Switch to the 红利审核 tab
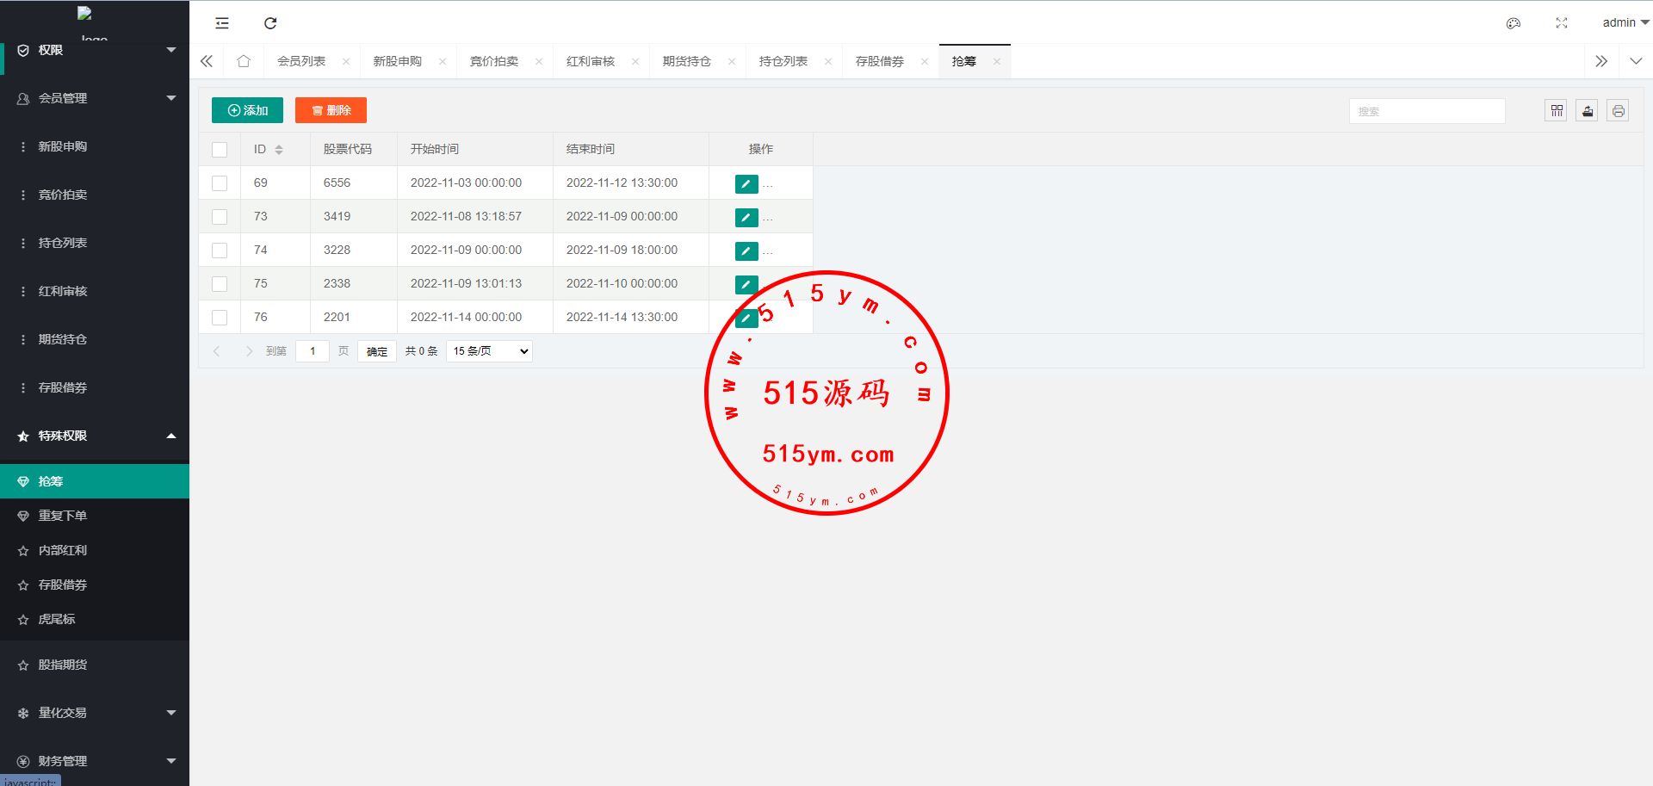This screenshot has width=1653, height=786. click(x=591, y=61)
